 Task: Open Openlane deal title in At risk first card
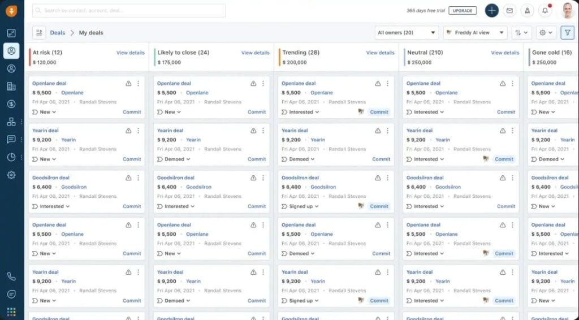point(49,84)
